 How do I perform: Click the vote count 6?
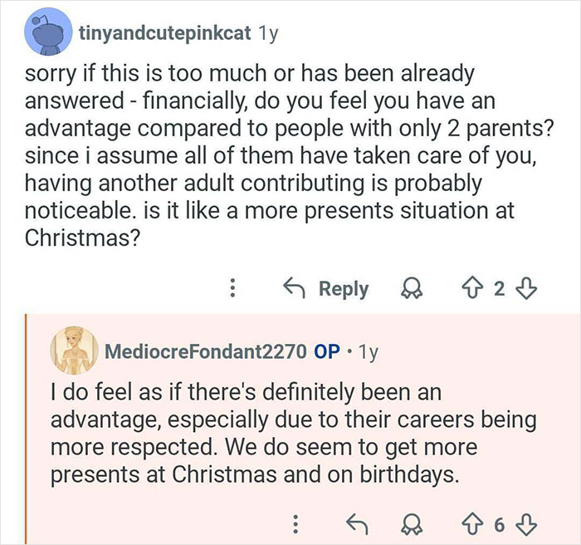click(500, 524)
